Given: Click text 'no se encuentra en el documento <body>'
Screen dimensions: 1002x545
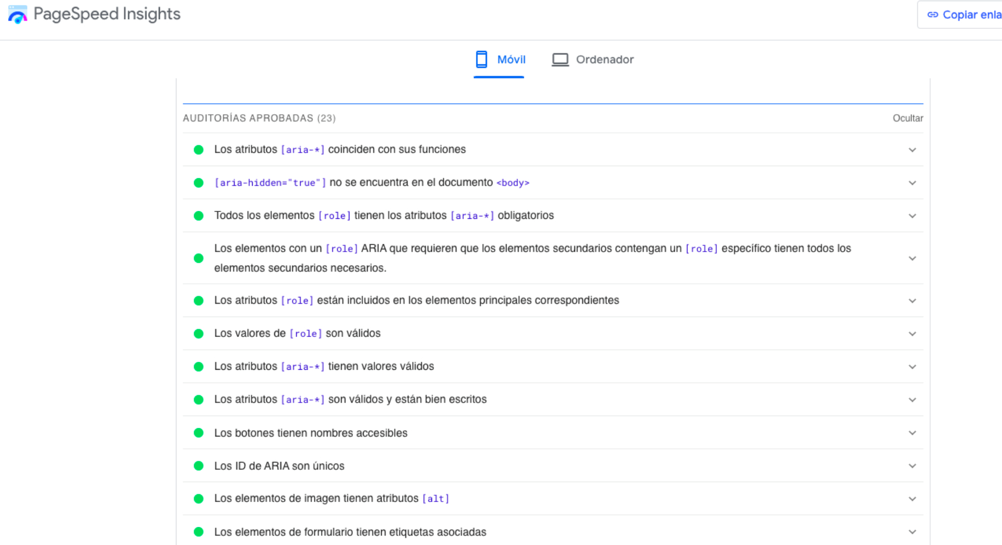Looking at the screenshot, I should [x=430, y=183].
